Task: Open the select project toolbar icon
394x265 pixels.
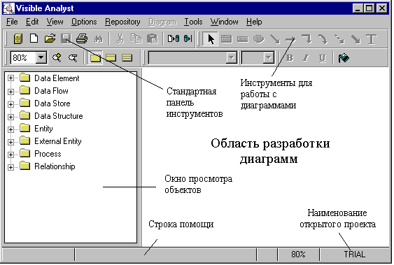Action: pos(17,39)
